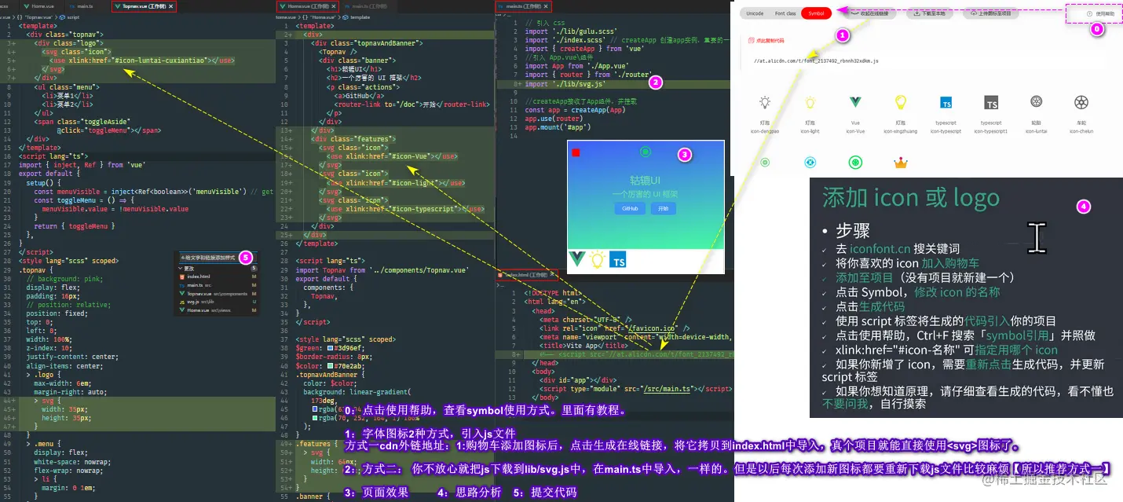Viewport: 1123px width, 502px height.
Task: Switch to Unicode mode tab
Action: click(755, 13)
